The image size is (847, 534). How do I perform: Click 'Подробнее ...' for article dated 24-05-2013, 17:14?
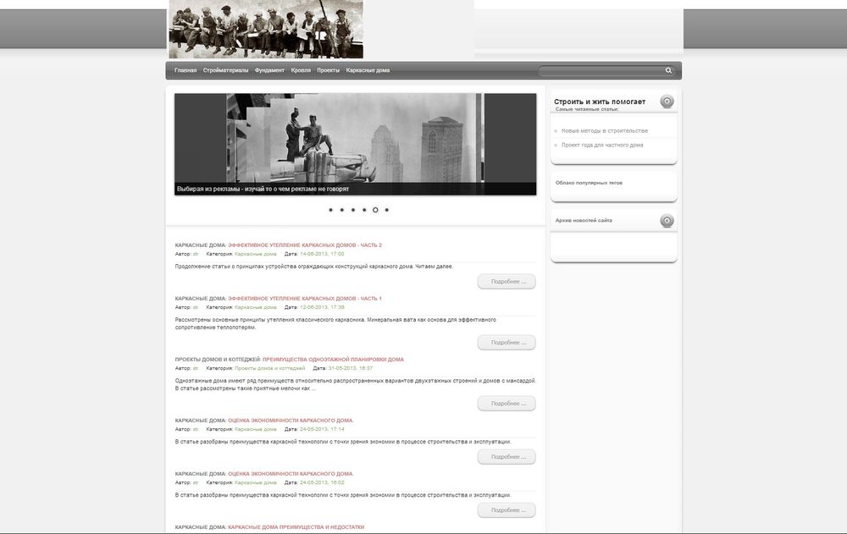[x=507, y=457]
